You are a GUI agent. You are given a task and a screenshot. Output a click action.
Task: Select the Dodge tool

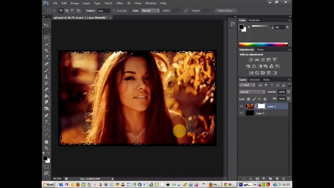coord(46,109)
